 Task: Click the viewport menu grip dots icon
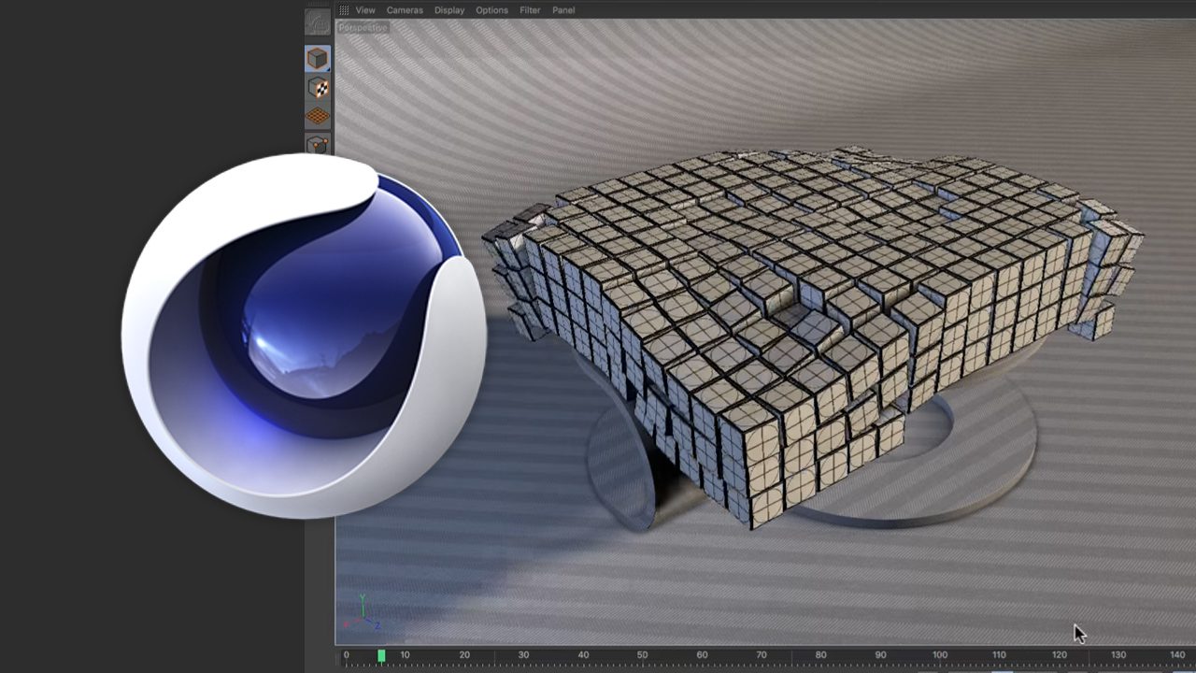click(344, 10)
